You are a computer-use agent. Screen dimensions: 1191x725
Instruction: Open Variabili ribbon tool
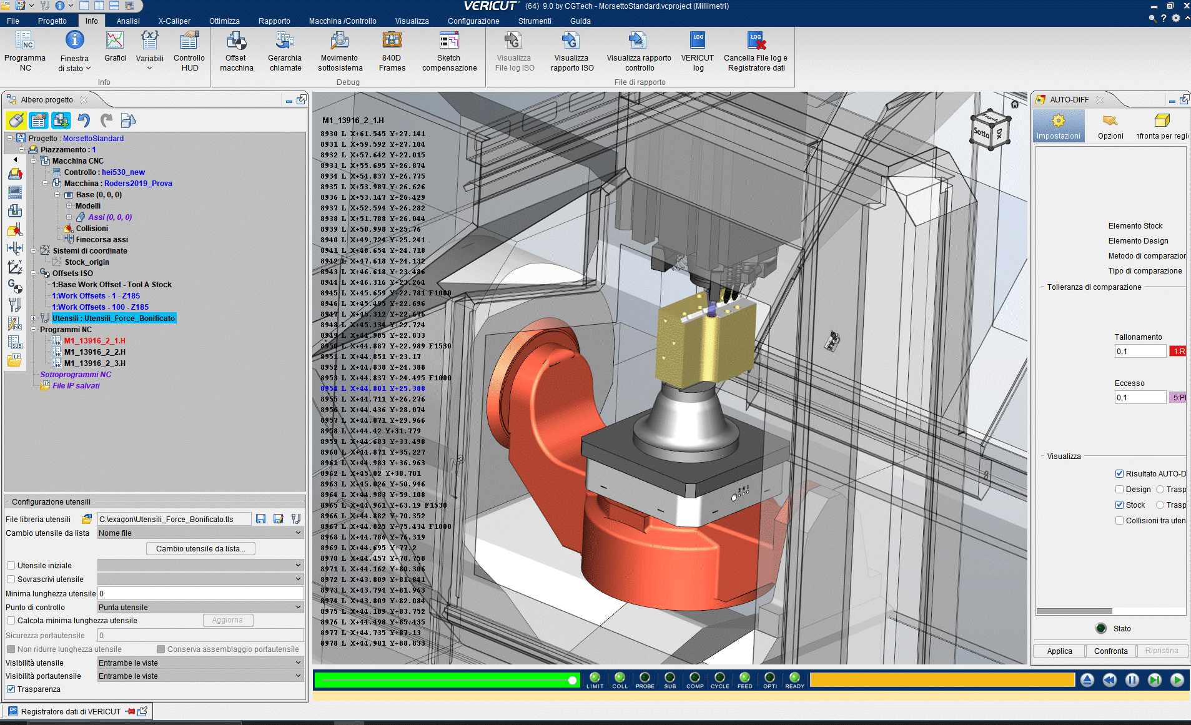pyautogui.click(x=150, y=51)
